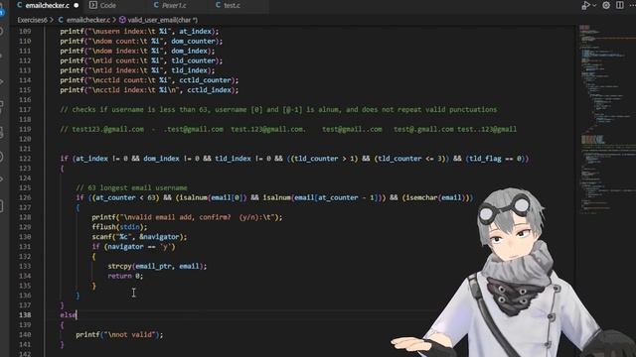Open the italic preview tab before test.c
This screenshot has width=636, height=357.
[175, 5]
